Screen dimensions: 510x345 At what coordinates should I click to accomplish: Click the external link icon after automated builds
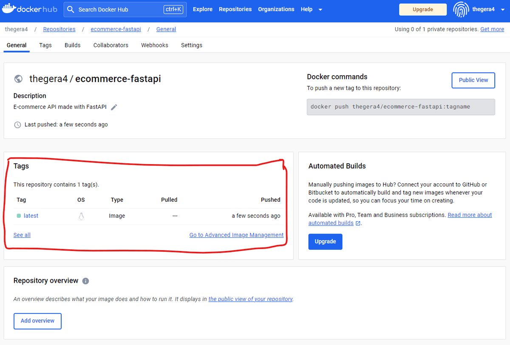tap(358, 223)
